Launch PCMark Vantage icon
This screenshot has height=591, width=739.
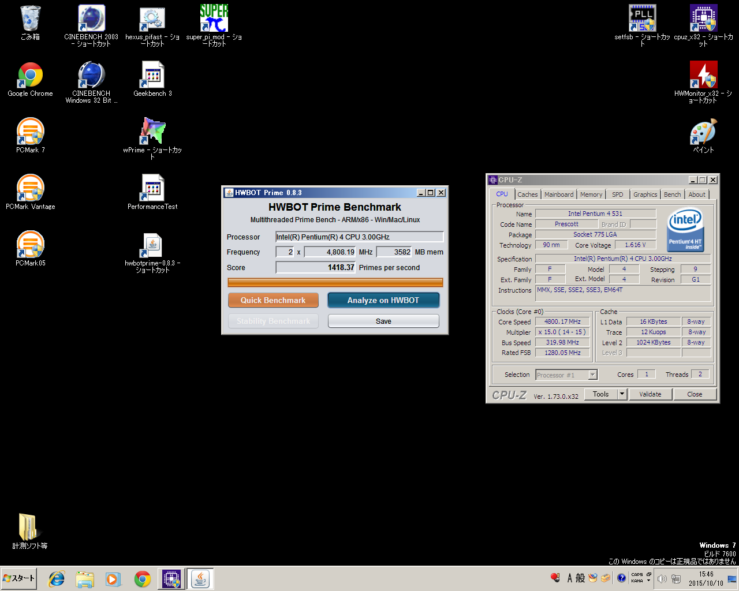[x=30, y=192]
